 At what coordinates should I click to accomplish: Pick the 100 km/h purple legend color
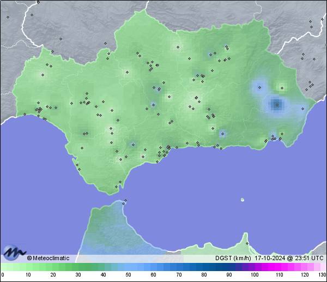[x=254, y=267]
